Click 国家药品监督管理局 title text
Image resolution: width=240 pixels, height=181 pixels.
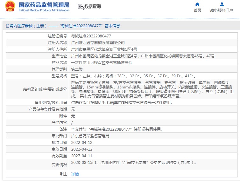[x=44, y=5]
